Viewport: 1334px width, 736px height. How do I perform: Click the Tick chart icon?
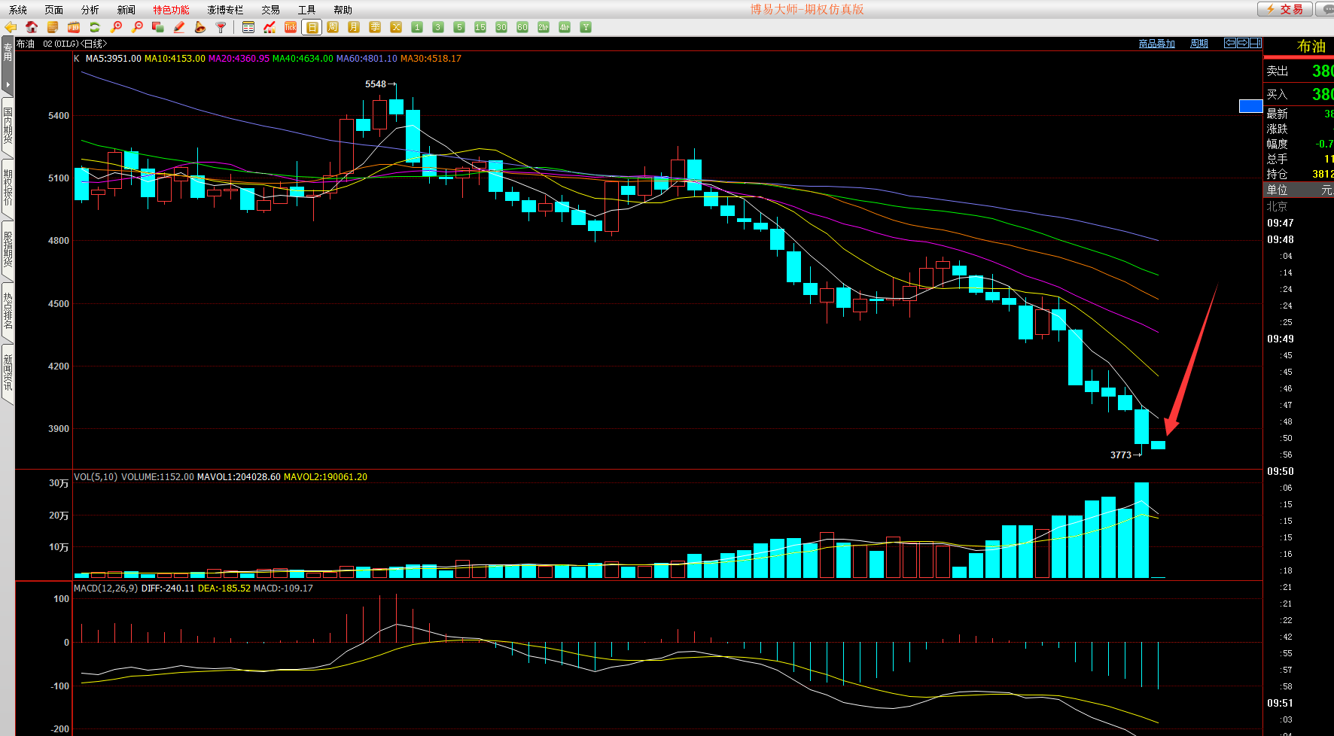tap(291, 27)
